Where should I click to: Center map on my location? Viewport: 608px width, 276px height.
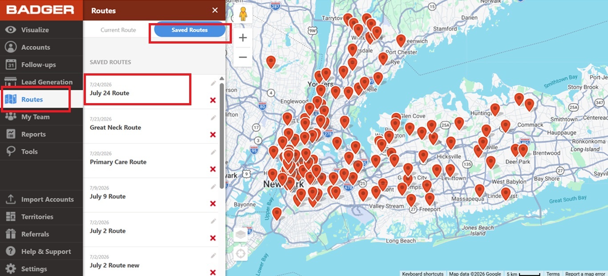(x=241, y=254)
